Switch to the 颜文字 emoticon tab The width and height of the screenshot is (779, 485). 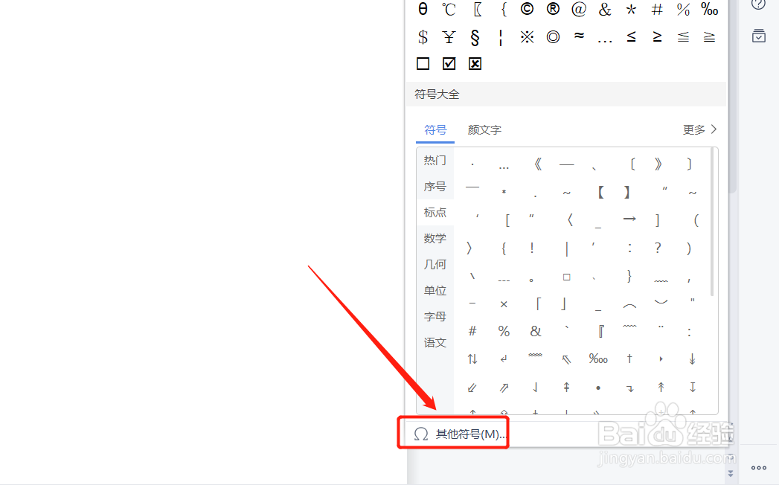pyautogui.click(x=484, y=129)
